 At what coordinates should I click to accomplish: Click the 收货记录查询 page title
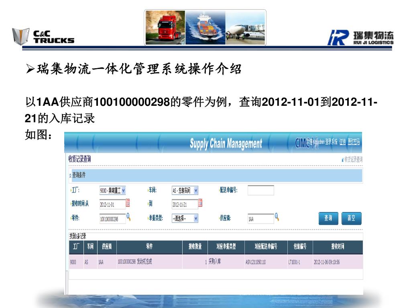[x=80, y=159]
